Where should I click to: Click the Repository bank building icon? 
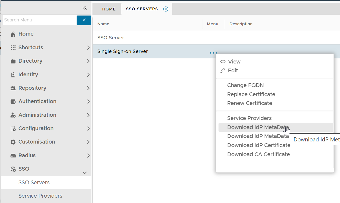click(x=13, y=88)
